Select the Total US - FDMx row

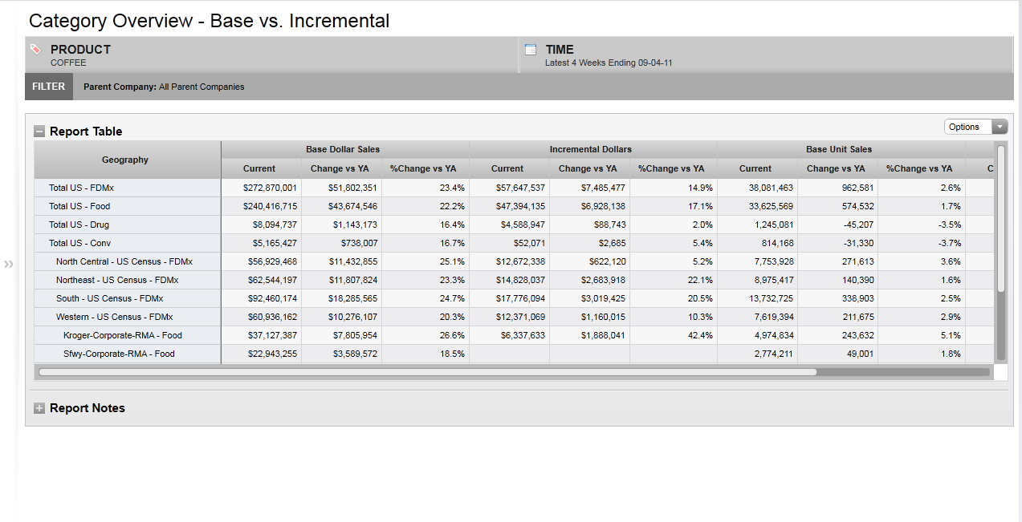click(80, 188)
